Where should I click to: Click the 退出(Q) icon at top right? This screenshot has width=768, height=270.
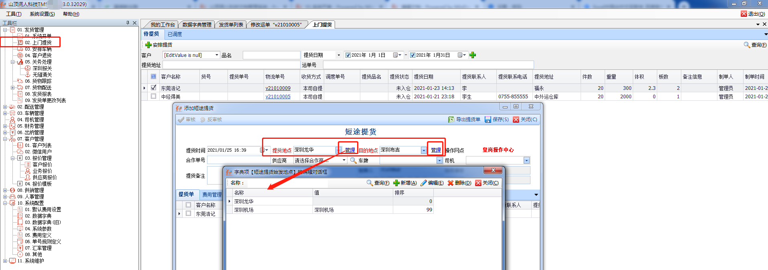pos(744,14)
